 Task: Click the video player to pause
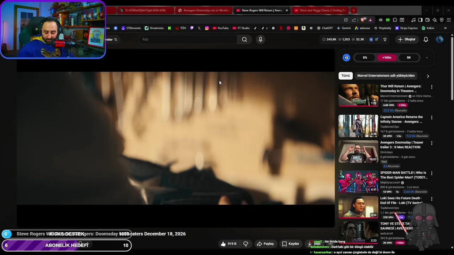point(176,138)
